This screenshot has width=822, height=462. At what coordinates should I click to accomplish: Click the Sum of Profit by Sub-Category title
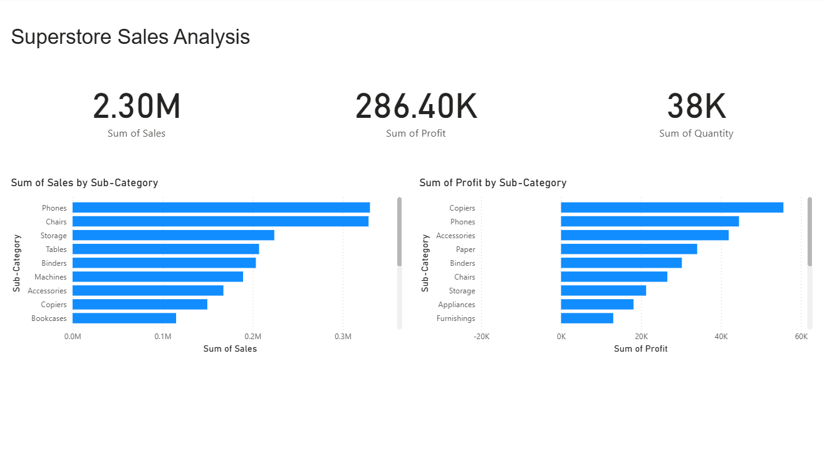pos(492,183)
